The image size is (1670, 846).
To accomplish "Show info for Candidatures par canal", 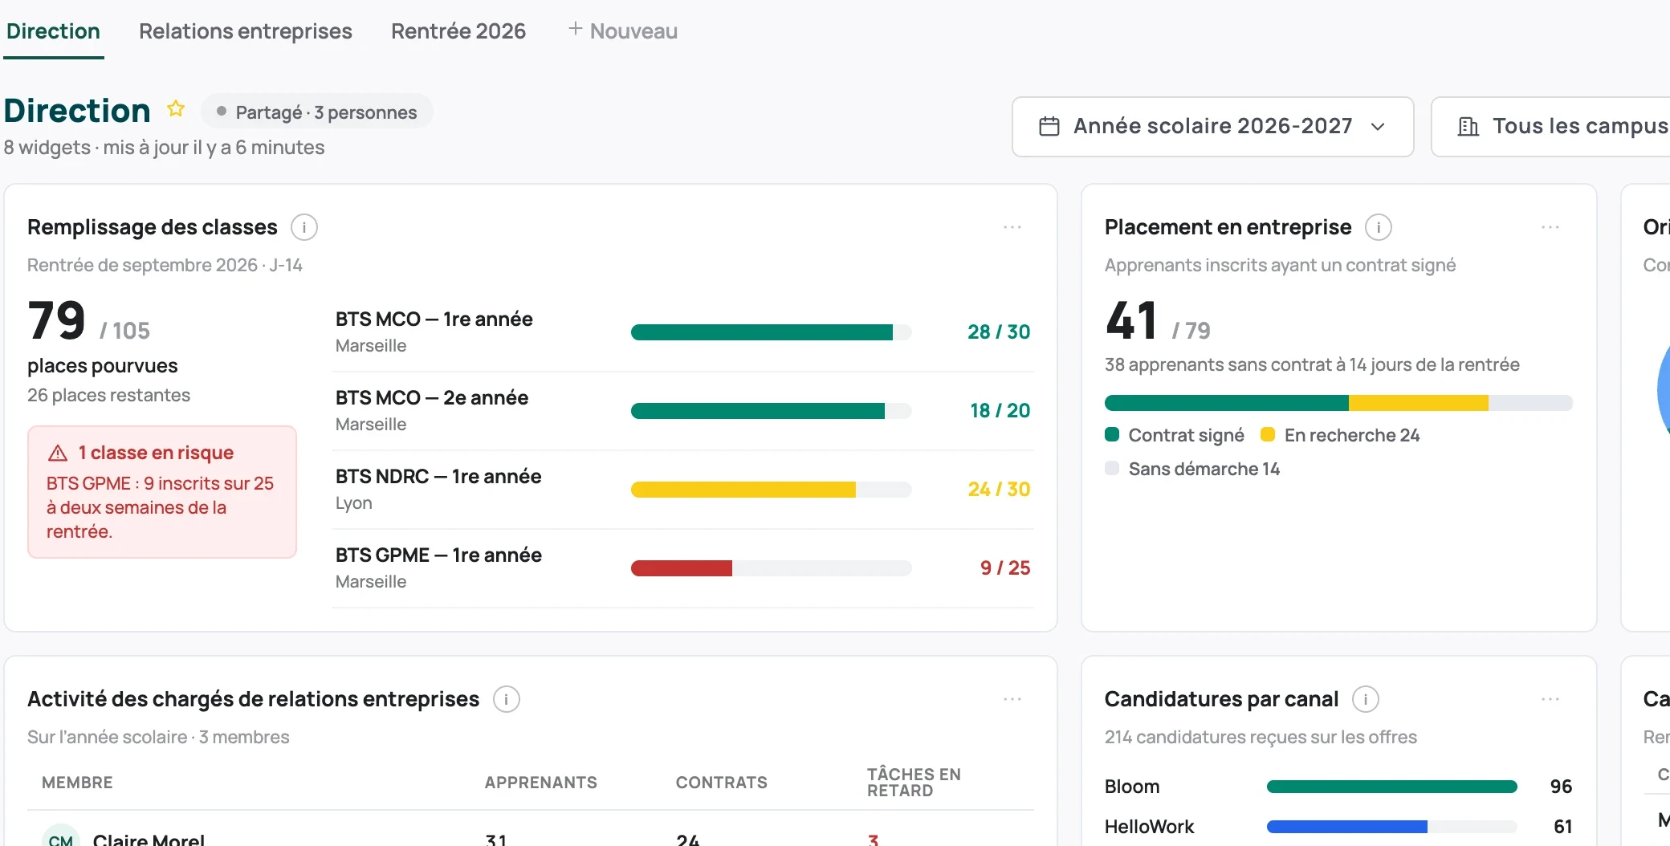I will coord(1366,700).
